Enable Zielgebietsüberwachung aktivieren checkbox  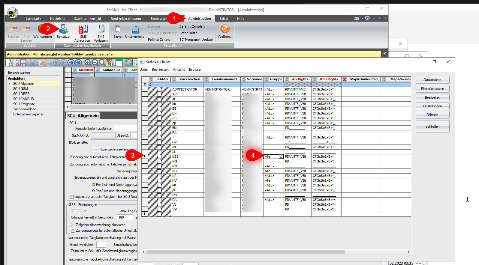73,225
